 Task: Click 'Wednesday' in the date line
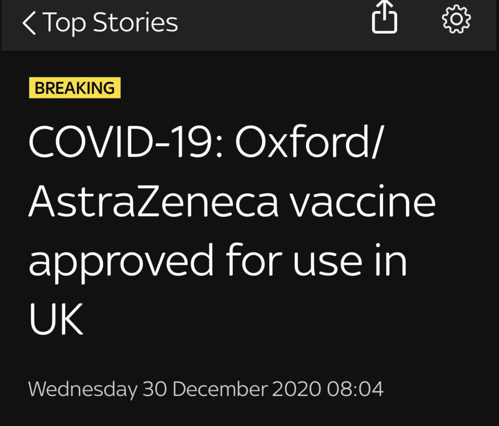pos(83,390)
